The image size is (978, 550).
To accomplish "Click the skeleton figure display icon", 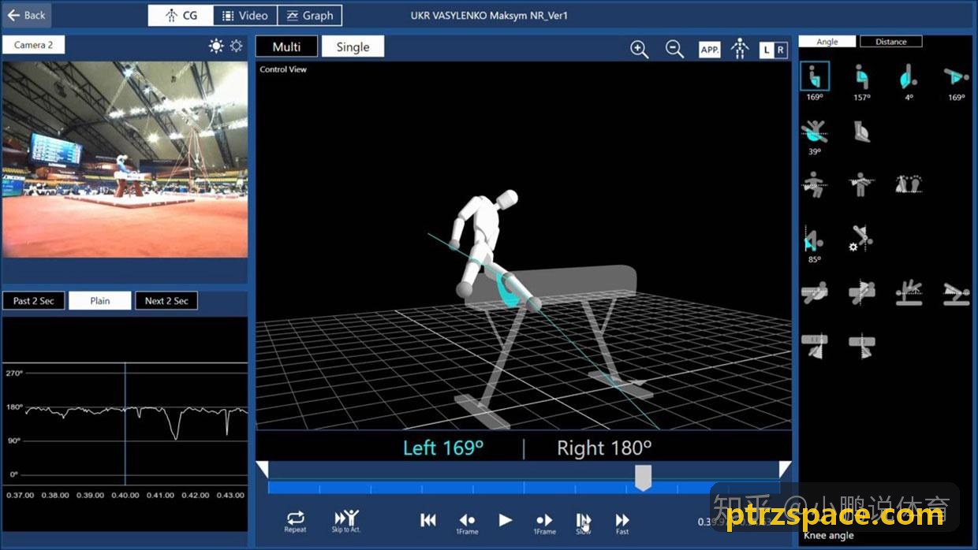I will coord(740,49).
